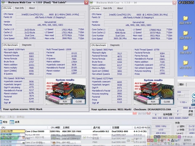Open the 日韓-女歌手 desktop folder
The width and height of the screenshot is (195, 146).
click(x=186, y=50)
